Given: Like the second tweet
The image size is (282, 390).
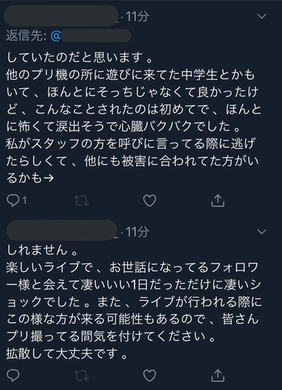Looking at the screenshot, I should [150, 376].
